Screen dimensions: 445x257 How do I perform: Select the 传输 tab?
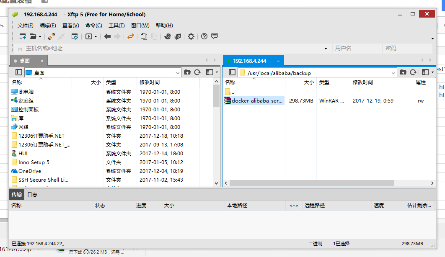[17, 194]
